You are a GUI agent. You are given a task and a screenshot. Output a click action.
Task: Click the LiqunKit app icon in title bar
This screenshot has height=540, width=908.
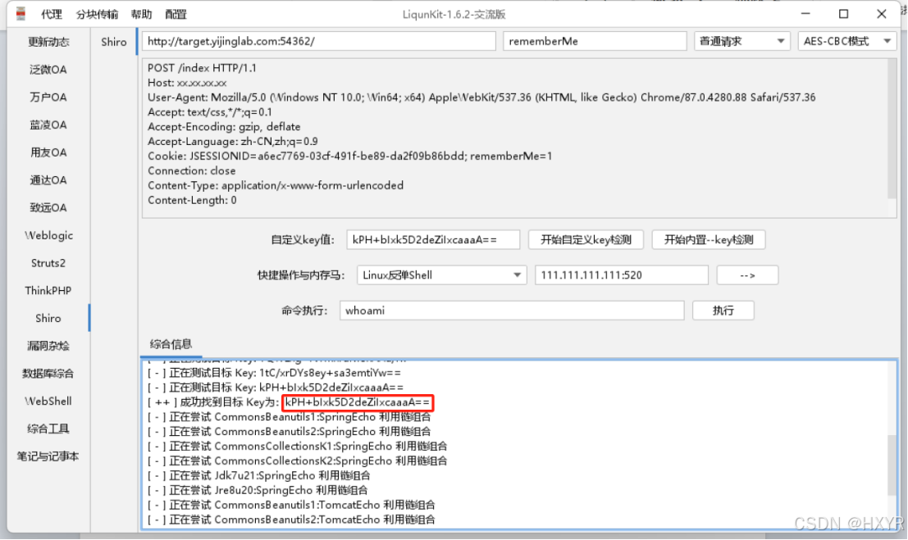click(21, 14)
